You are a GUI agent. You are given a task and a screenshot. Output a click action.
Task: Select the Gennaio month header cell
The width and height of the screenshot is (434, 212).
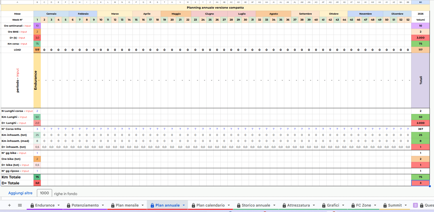pos(51,14)
